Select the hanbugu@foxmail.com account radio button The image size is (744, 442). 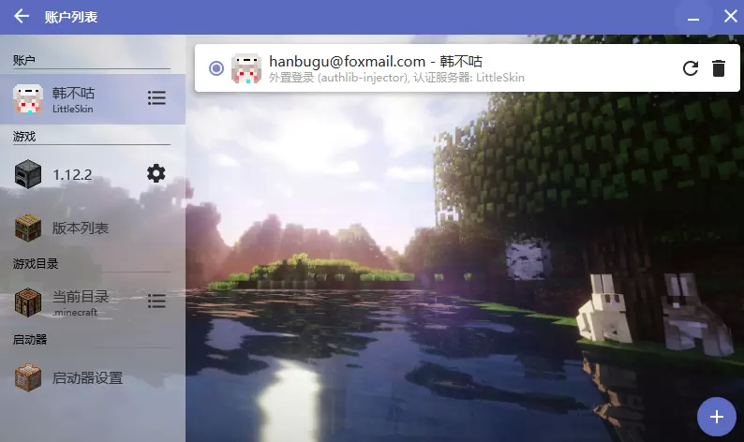click(x=216, y=68)
